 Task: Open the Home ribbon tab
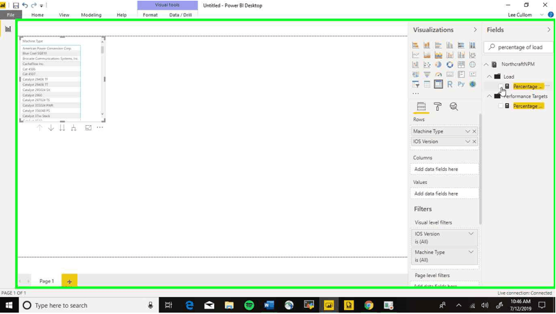click(37, 15)
